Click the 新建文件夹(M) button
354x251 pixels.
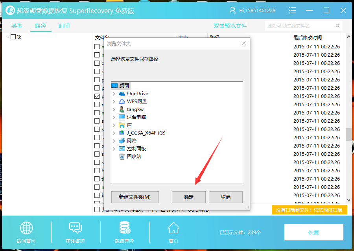click(135, 197)
